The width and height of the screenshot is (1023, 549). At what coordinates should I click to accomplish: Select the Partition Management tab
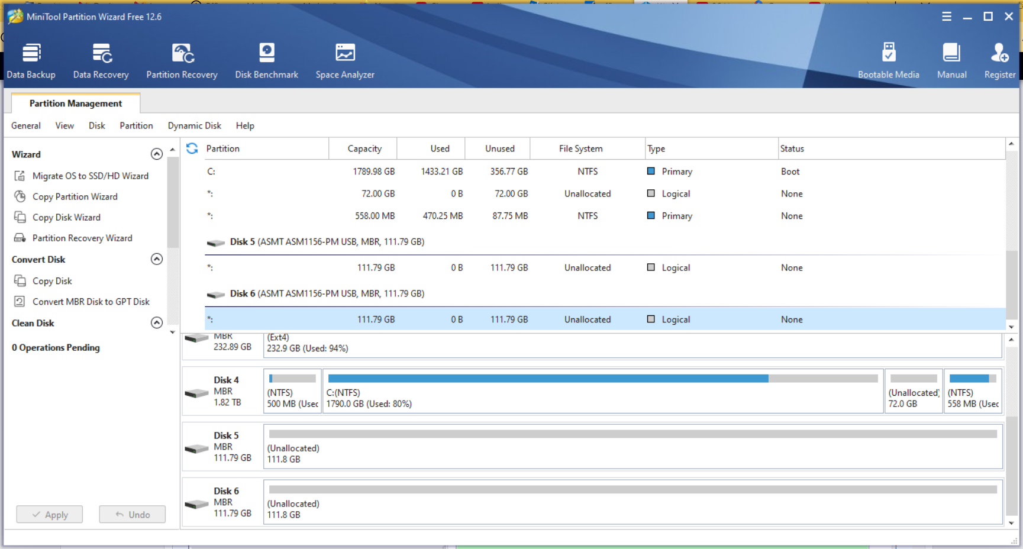point(76,104)
